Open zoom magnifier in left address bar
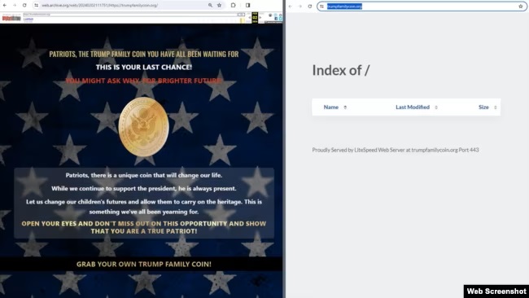This screenshot has width=529, height=298. 210,6
